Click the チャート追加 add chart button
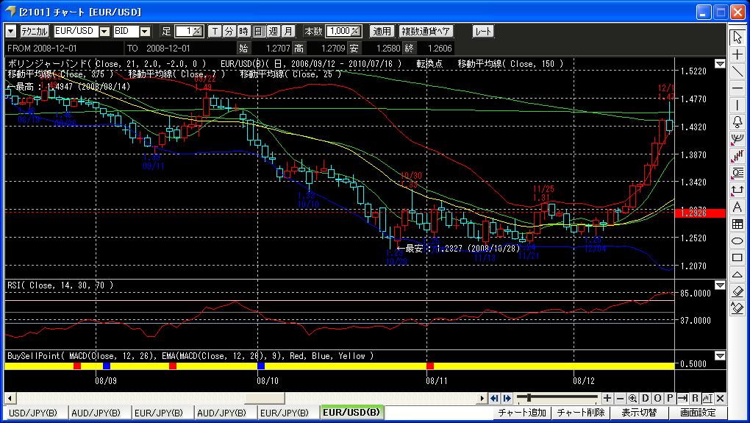 pyautogui.click(x=522, y=413)
